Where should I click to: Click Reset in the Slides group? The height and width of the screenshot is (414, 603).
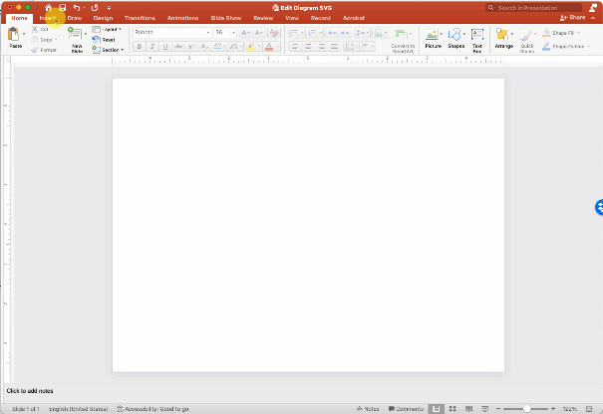(109, 40)
